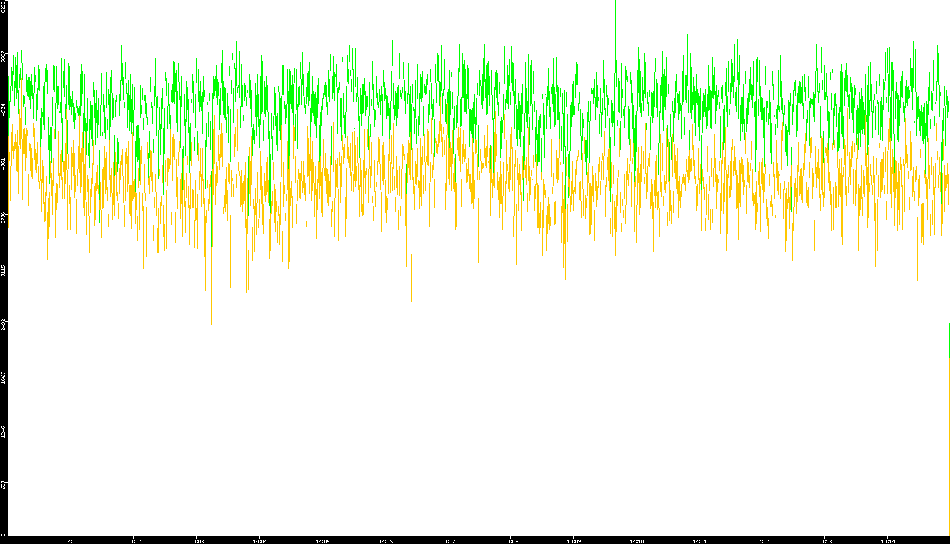This screenshot has width=950, height=544.
Task: Click the 14:14 time axis label
Action: [x=888, y=541]
